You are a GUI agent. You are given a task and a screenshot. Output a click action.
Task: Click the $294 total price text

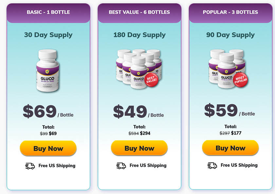pyautogui.click(x=145, y=133)
